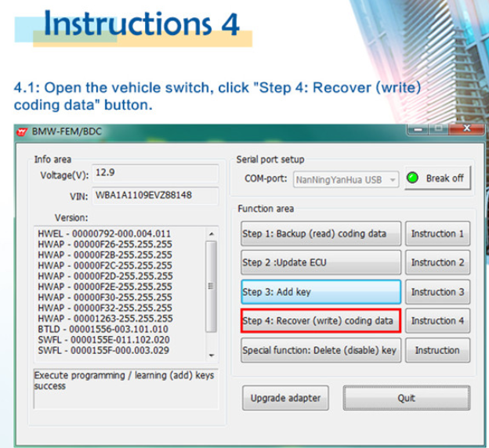Screen dimensions: 489x448
Task: Open the COM-port dropdown
Action: point(346,179)
